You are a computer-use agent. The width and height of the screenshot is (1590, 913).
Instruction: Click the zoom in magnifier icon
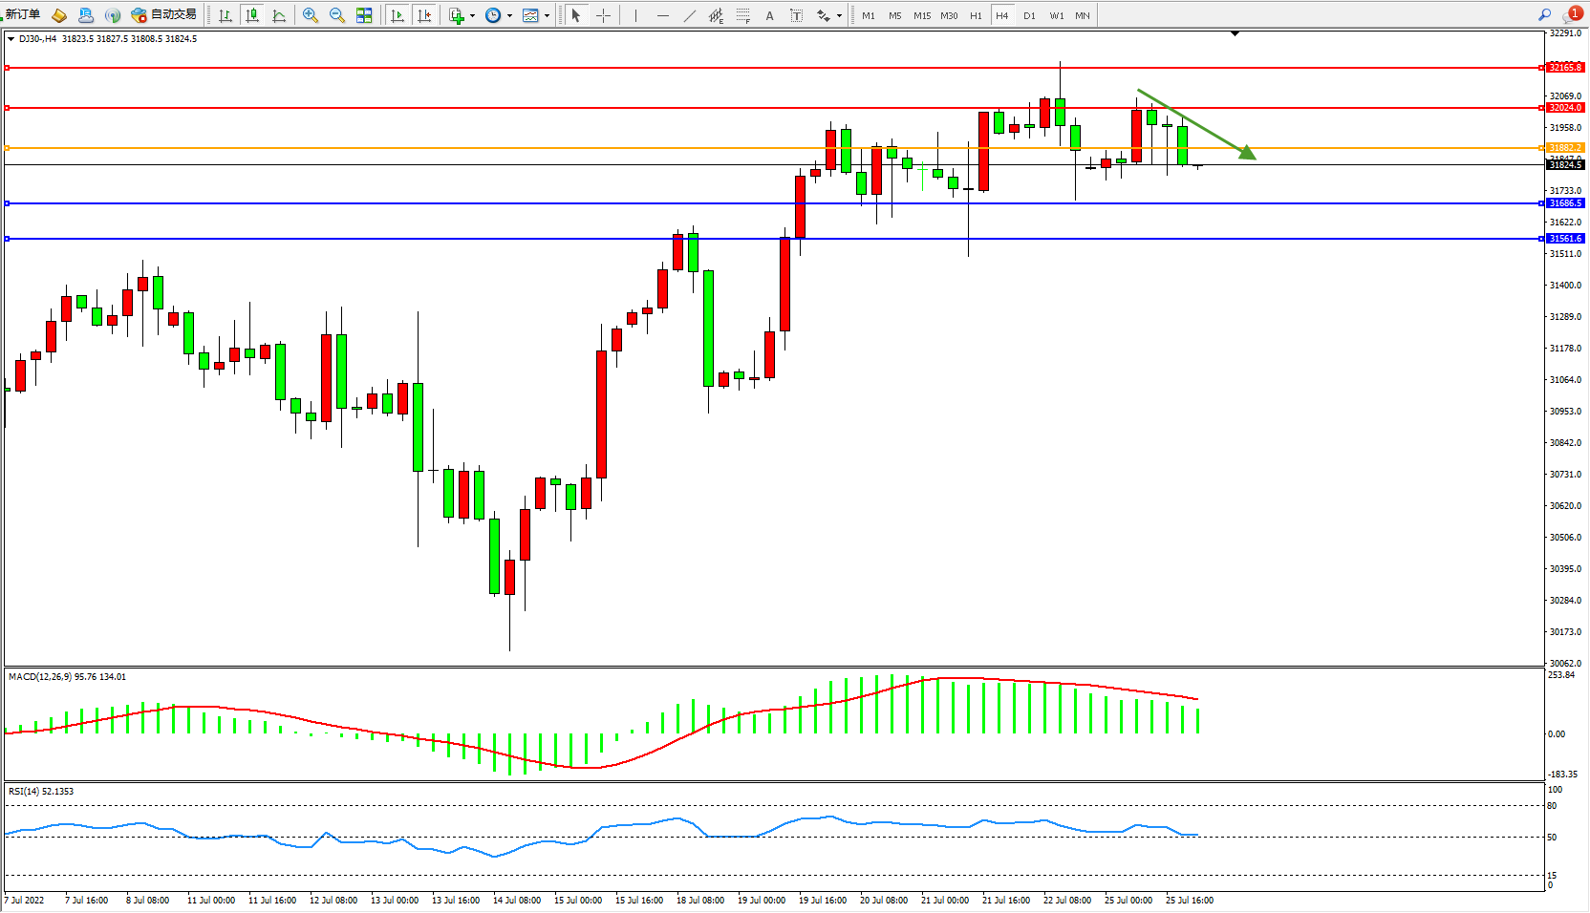click(x=311, y=15)
